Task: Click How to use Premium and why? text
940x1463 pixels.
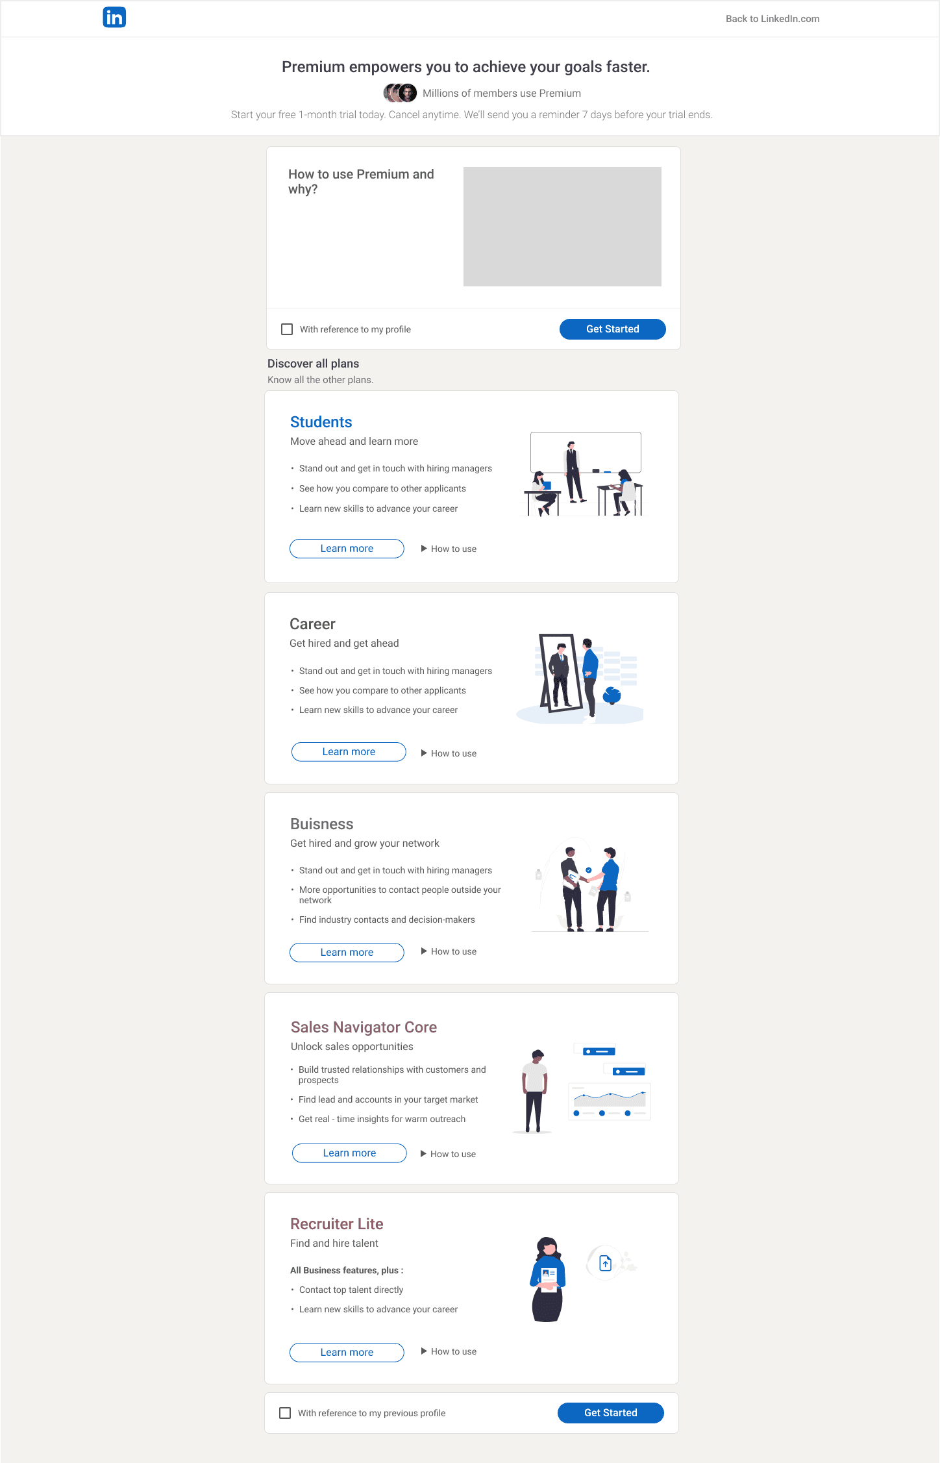Action: [361, 182]
